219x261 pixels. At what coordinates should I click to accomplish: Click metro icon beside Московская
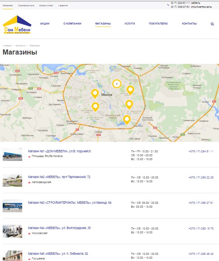[30, 233]
